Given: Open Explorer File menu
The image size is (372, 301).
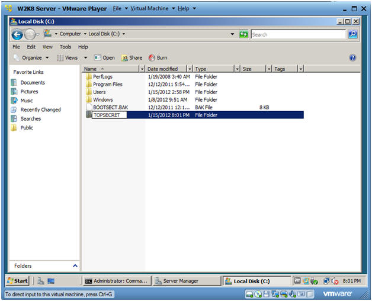Looking at the screenshot, I should point(16,47).
